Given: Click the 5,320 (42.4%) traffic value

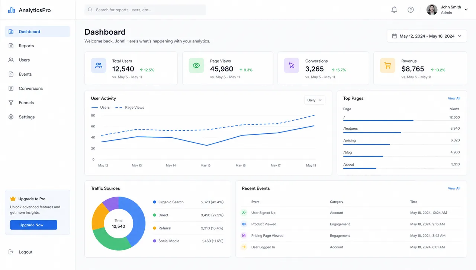Looking at the screenshot, I should tap(212, 202).
